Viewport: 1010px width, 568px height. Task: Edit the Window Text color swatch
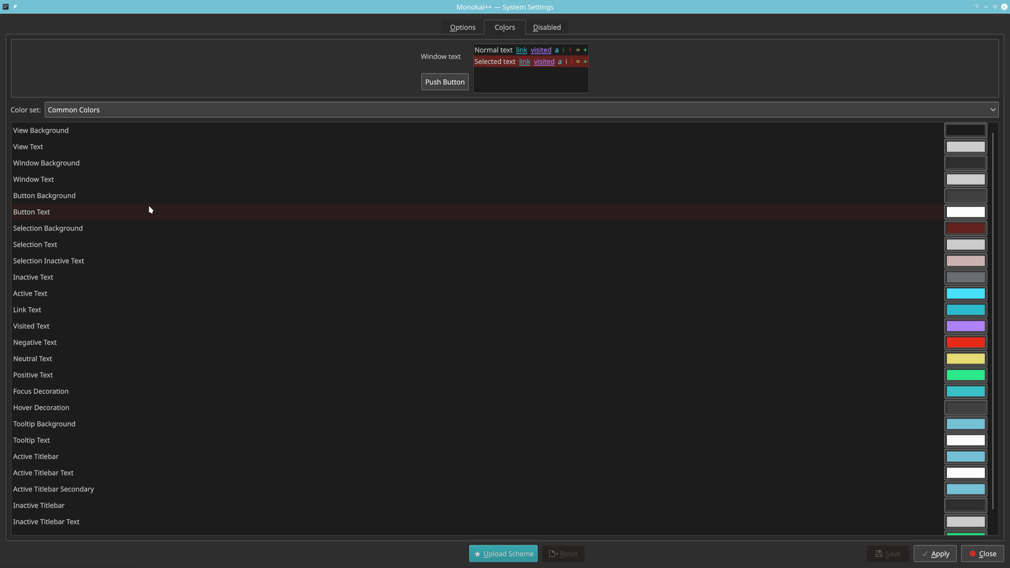[965, 179]
